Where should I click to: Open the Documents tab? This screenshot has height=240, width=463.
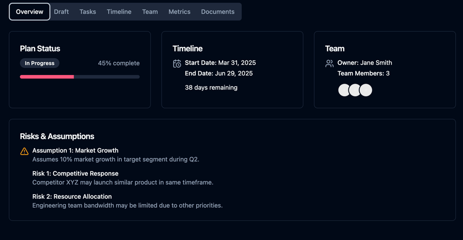click(218, 12)
